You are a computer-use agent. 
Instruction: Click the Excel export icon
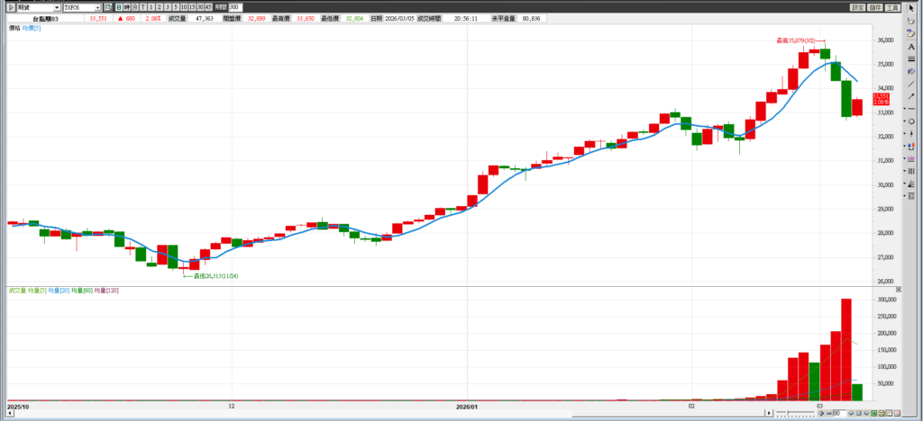pos(871,413)
